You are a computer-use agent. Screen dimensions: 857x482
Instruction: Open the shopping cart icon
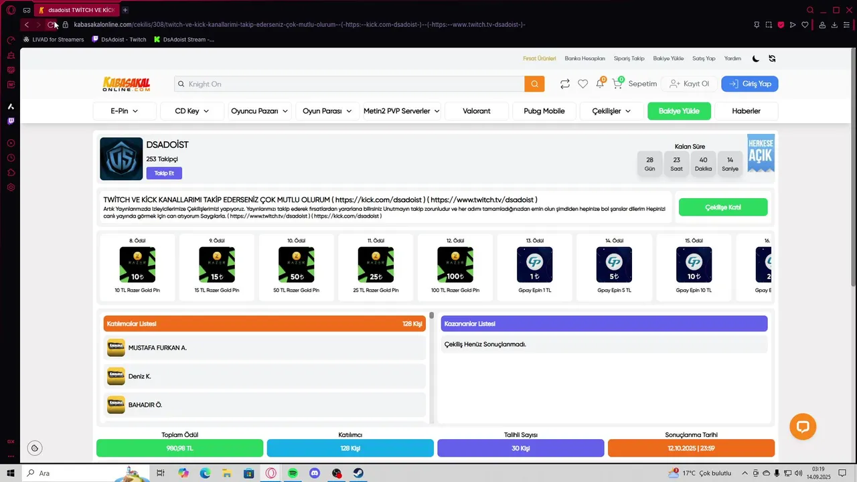point(617,84)
